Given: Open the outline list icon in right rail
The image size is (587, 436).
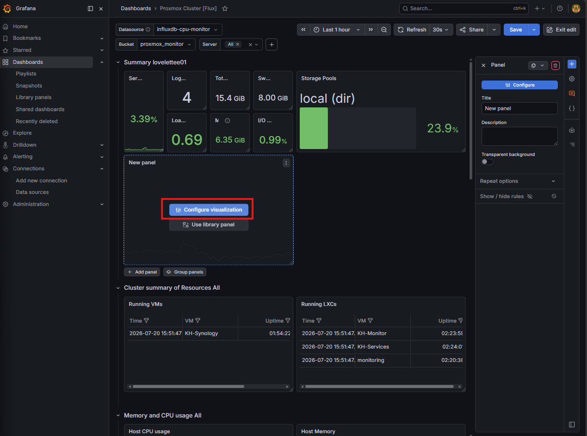Looking at the screenshot, I should [x=572, y=144].
